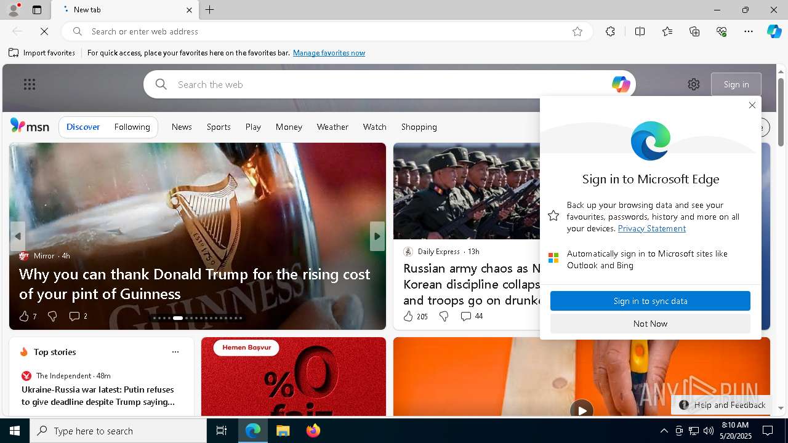Switch to the Following tab
788x443 pixels.
tap(132, 127)
